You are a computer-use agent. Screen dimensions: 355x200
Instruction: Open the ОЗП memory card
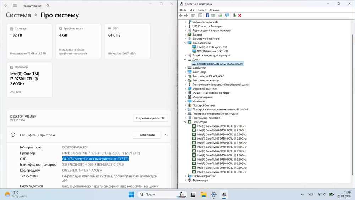click(x=127, y=41)
